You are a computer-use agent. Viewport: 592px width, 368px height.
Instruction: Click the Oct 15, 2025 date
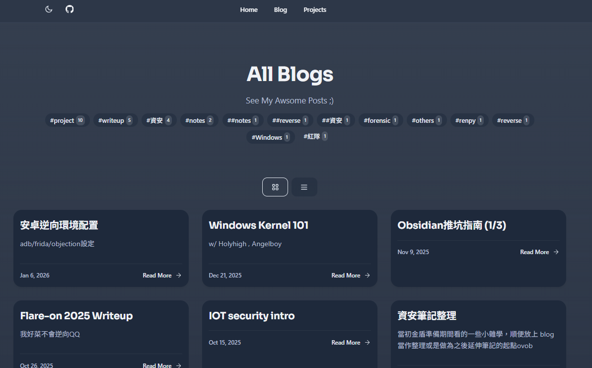tap(224, 342)
